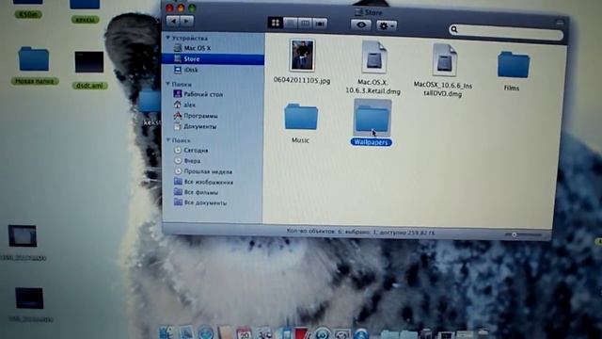The image size is (602, 339).
Task: Select the Новая папка desktop folder
Action: click(x=34, y=58)
